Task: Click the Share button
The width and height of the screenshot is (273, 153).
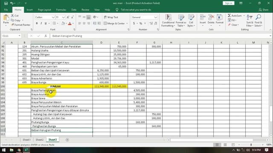Action: coord(264,10)
